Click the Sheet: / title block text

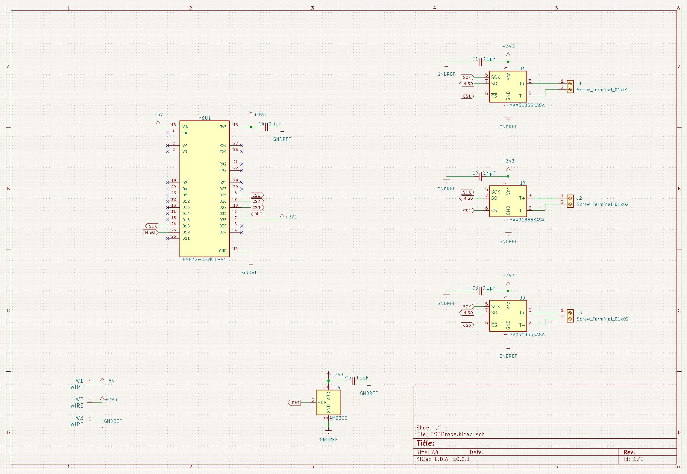click(x=428, y=428)
